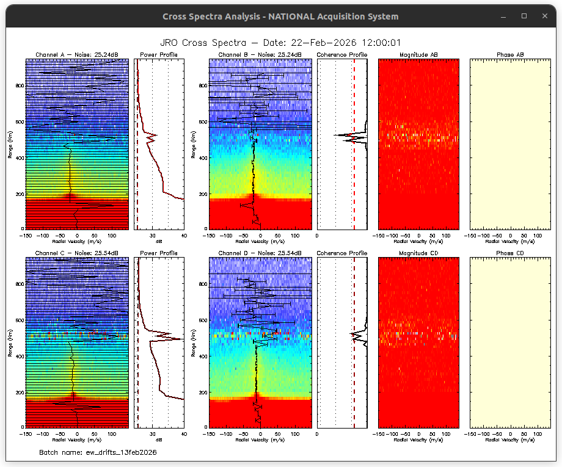This screenshot has height=467, width=562.
Task: Select the Channel D spectra plot
Action: (x=260, y=342)
